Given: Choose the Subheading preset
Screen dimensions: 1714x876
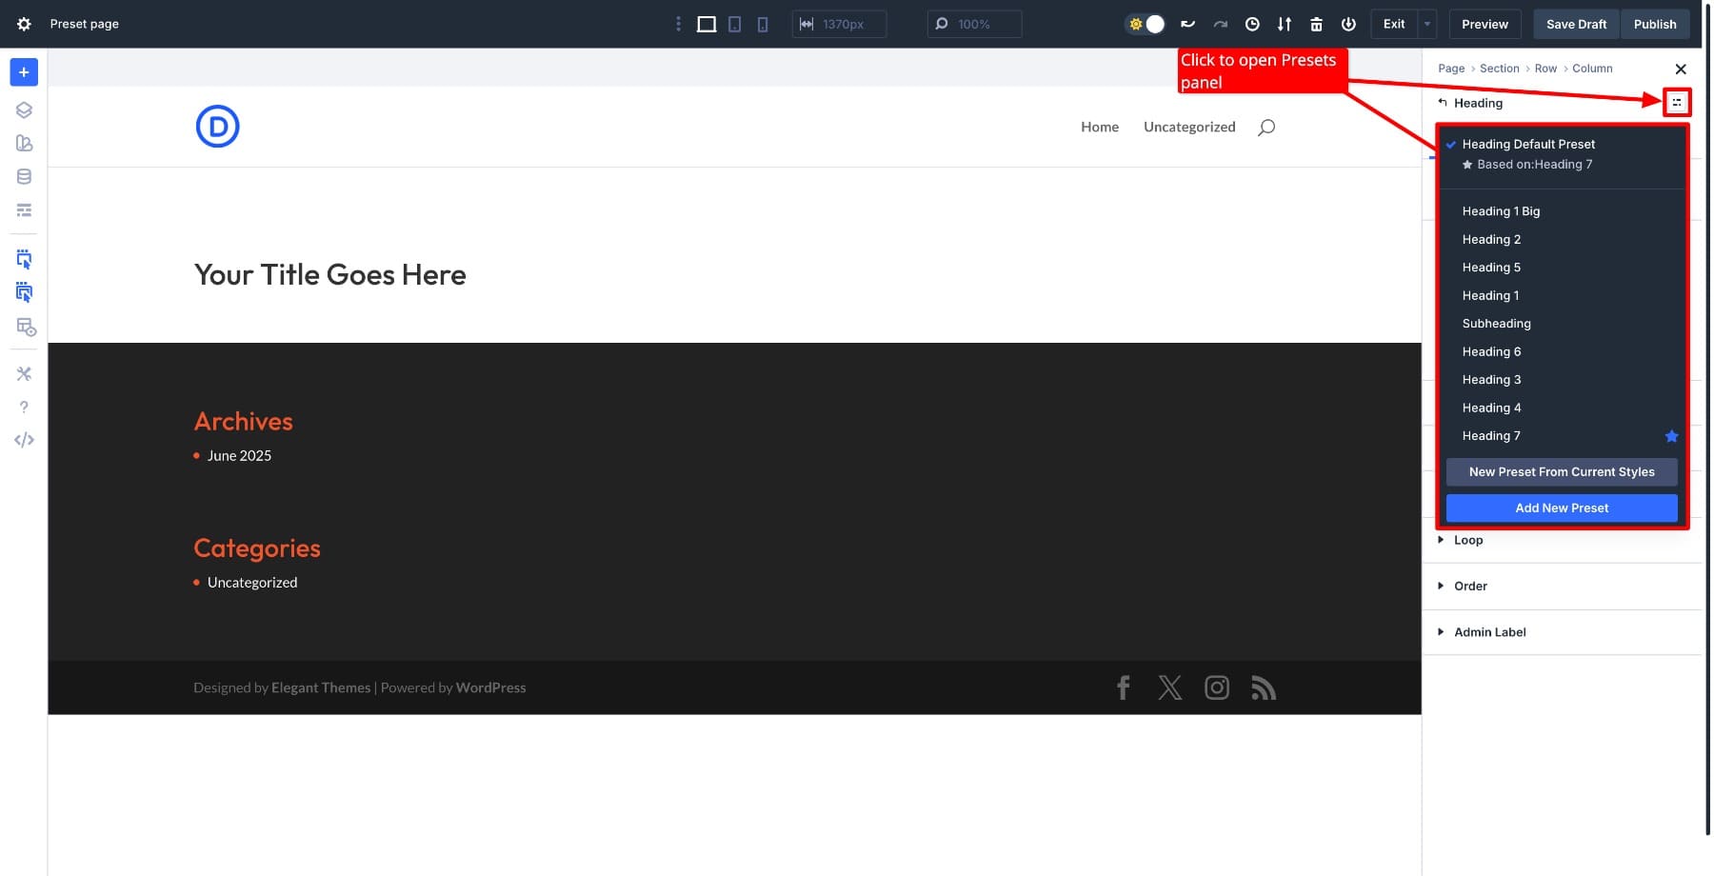Looking at the screenshot, I should (1496, 324).
